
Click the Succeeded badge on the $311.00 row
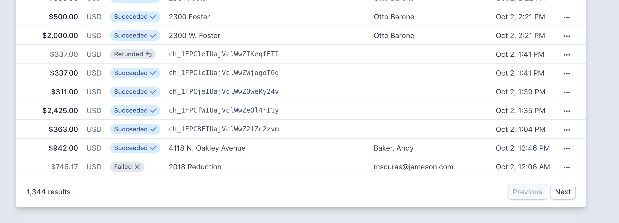(135, 92)
